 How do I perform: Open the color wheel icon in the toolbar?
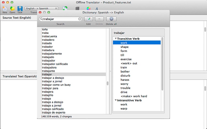coord(88,9)
